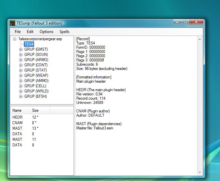This screenshot has height=181, width=220.
Task: Click the scroll up arrow in record info
Action: click(x=200, y=39)
